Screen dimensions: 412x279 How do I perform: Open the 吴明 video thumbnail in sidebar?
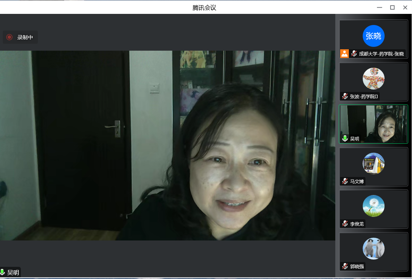click(373, 124)
